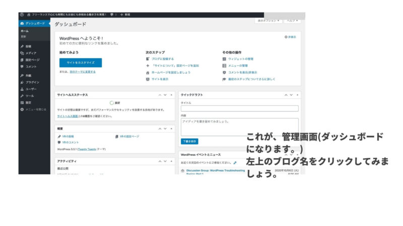Move アクティビティ widget up arrow

160,161
